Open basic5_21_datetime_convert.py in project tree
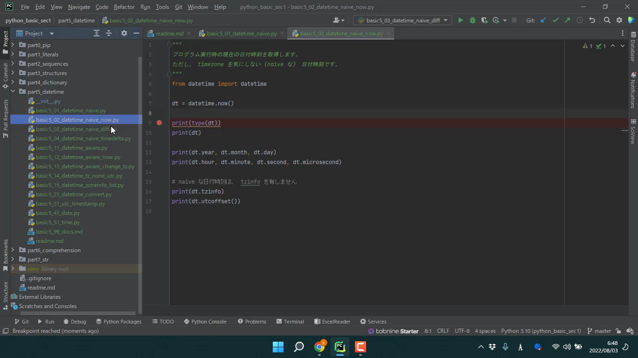Screen dimensions: 638x358 tap(74, 194)
